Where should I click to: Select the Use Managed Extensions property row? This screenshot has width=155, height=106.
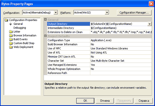[x=68, y=65]
